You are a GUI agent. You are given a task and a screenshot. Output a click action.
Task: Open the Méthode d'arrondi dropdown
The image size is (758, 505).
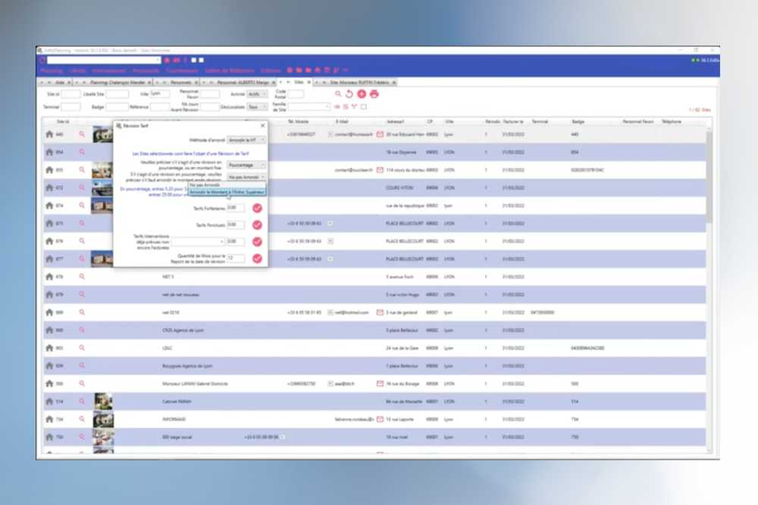pos(247,140)
